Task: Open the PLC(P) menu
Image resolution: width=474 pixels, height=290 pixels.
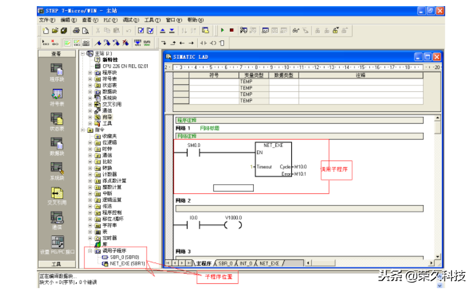Action: click(110, 20)
